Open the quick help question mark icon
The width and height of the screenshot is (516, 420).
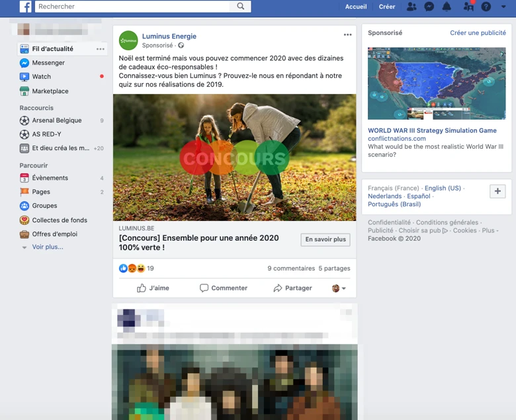[486, 7]
